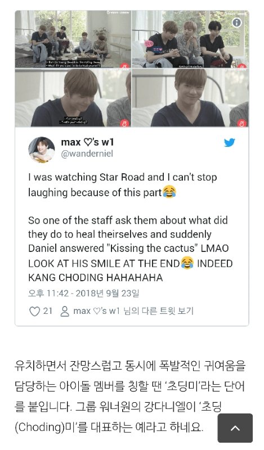Open the tweet timestamp 오후 11:42 link
264x450 pixels.
tap(84, 293)
